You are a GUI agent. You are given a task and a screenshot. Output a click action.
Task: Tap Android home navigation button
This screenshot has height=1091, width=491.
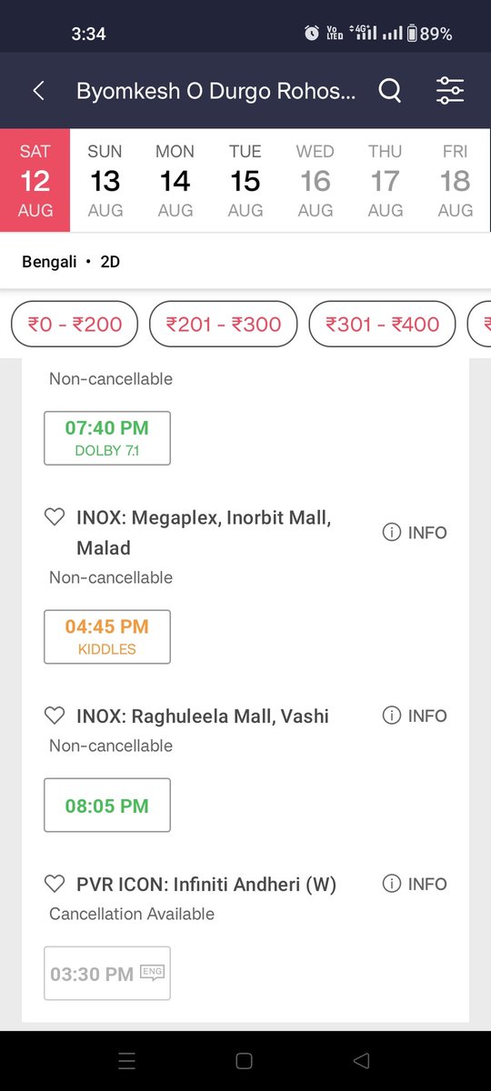point(244,1061)
